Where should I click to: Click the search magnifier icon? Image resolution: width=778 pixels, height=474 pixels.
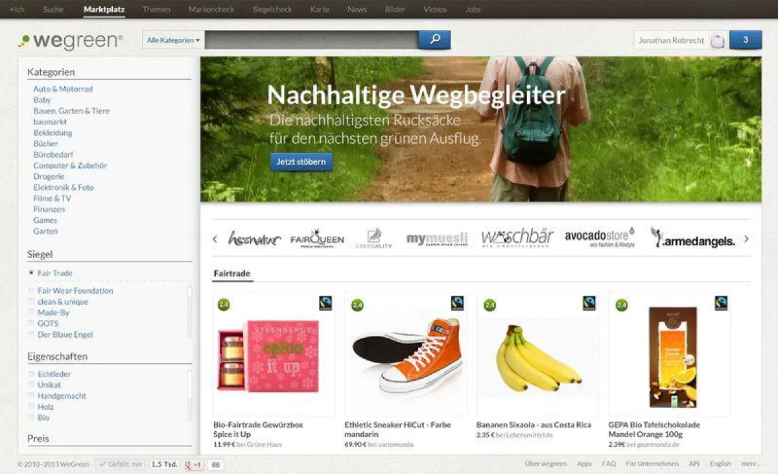tap(433, 40)
